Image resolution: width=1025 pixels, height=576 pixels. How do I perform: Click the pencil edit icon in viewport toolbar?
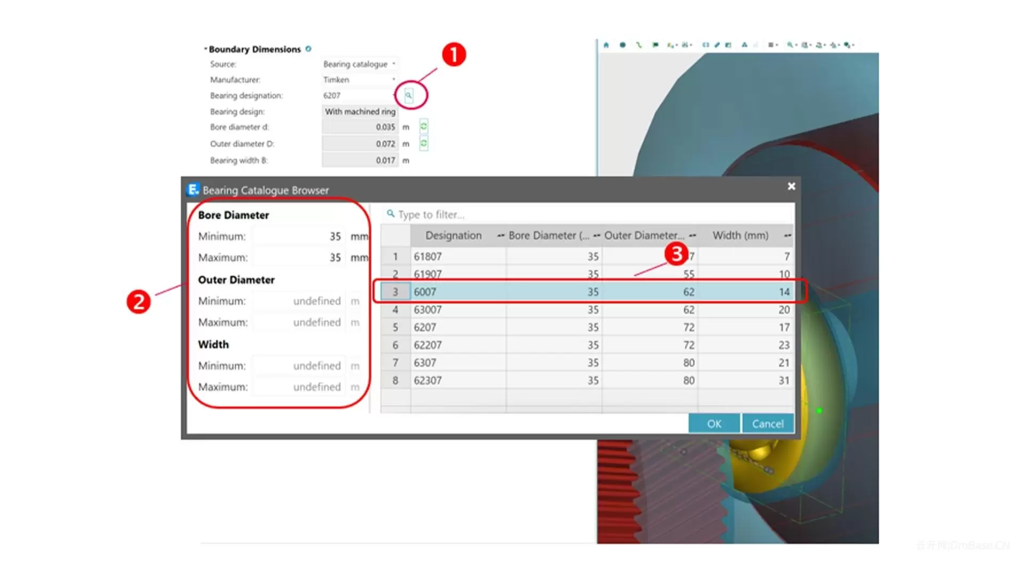click(x=717, y=45)
